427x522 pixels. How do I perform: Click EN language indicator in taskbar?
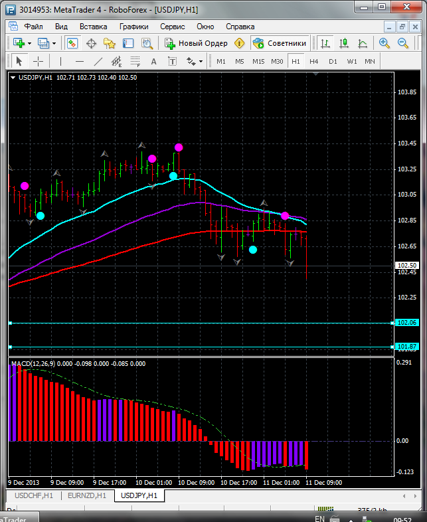(319, 519)
